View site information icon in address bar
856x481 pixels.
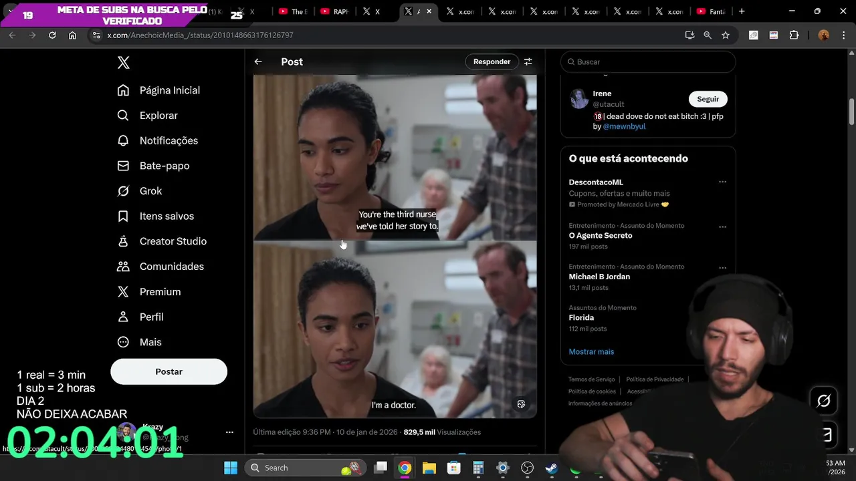click(x=96, y=35)
